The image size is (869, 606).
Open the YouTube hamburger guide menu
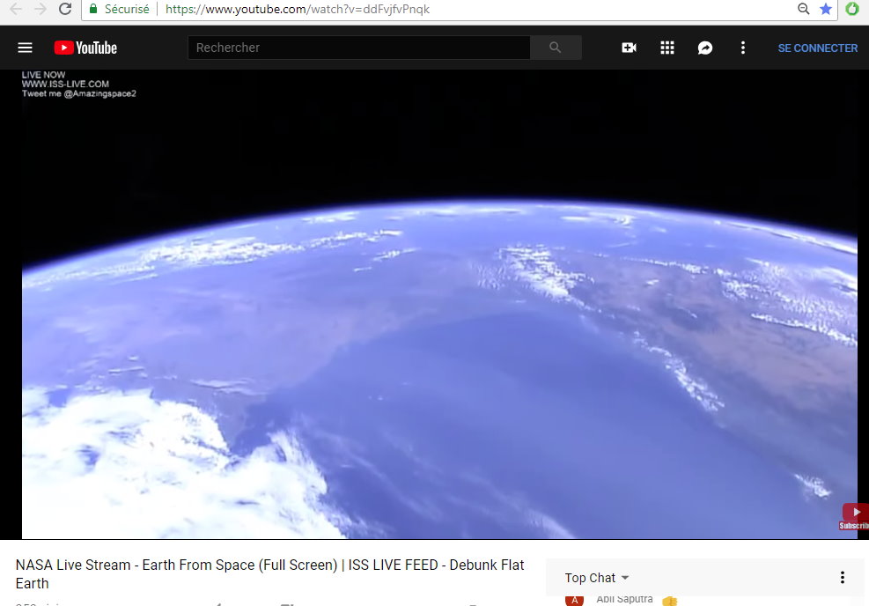tap(25, 48)
